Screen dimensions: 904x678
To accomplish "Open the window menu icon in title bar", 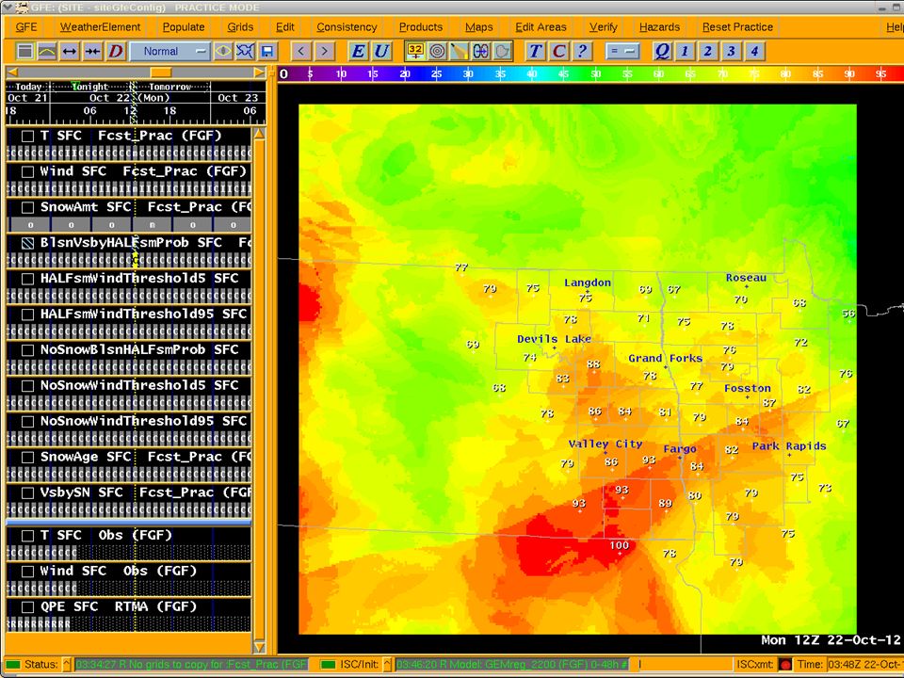I will (7, 8).
